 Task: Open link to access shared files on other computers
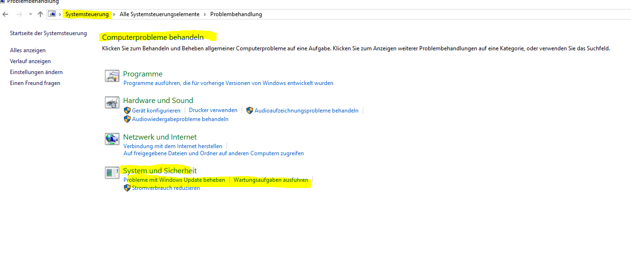tap(214, 153)
